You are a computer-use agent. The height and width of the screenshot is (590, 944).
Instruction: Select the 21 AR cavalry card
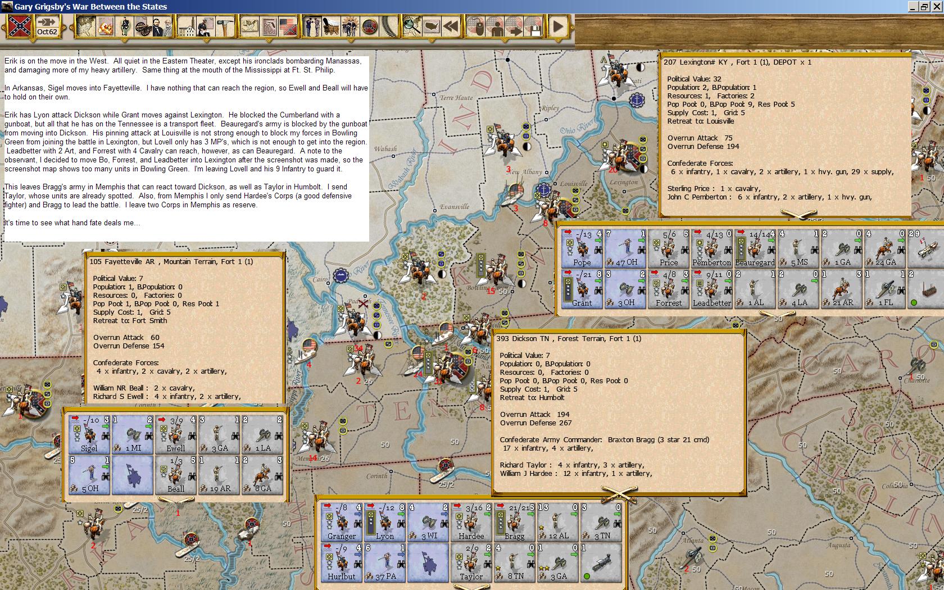842,288
